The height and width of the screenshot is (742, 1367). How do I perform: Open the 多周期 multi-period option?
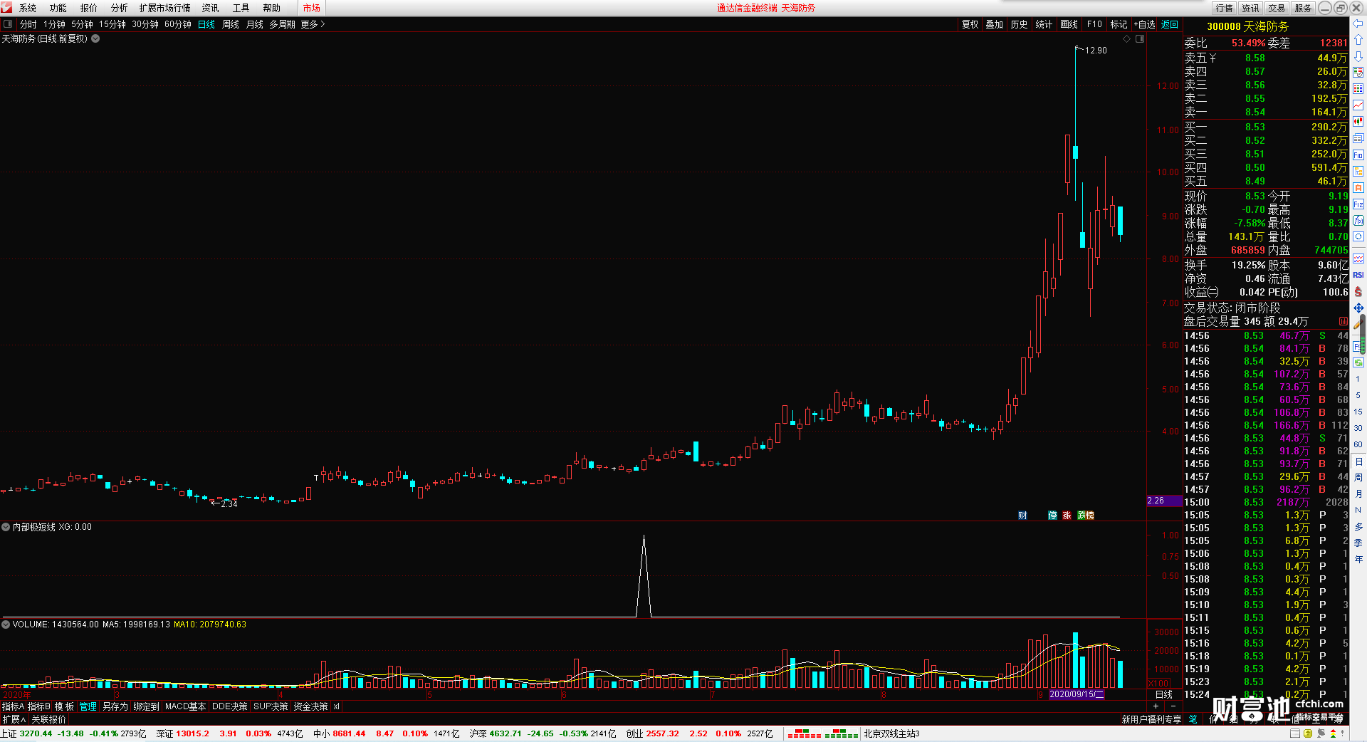tap(283, 24)
